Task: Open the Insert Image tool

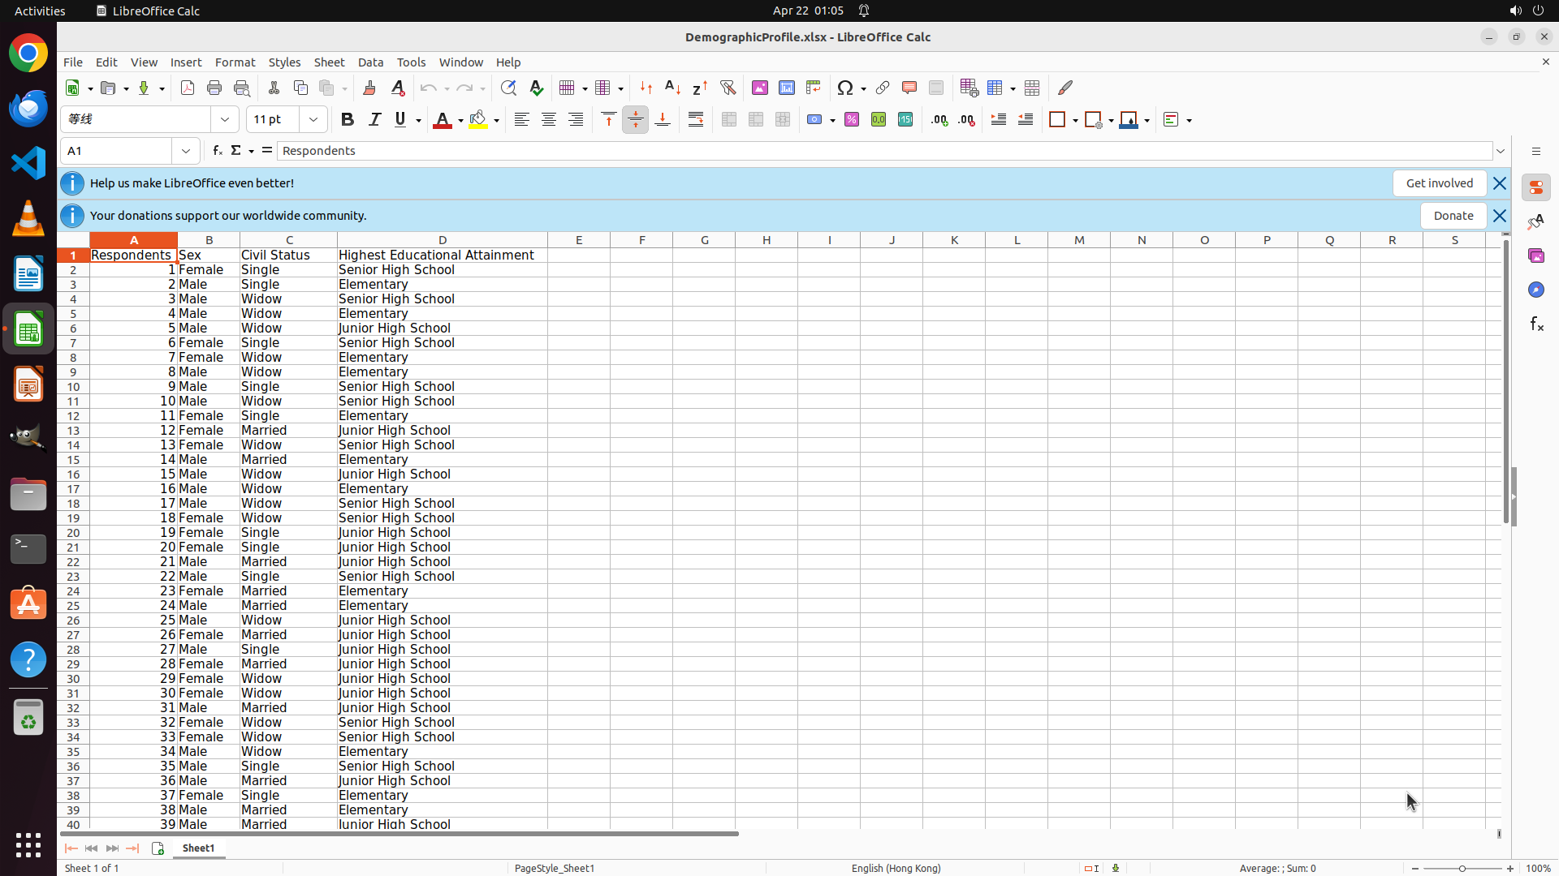Action: click(760, 88)
